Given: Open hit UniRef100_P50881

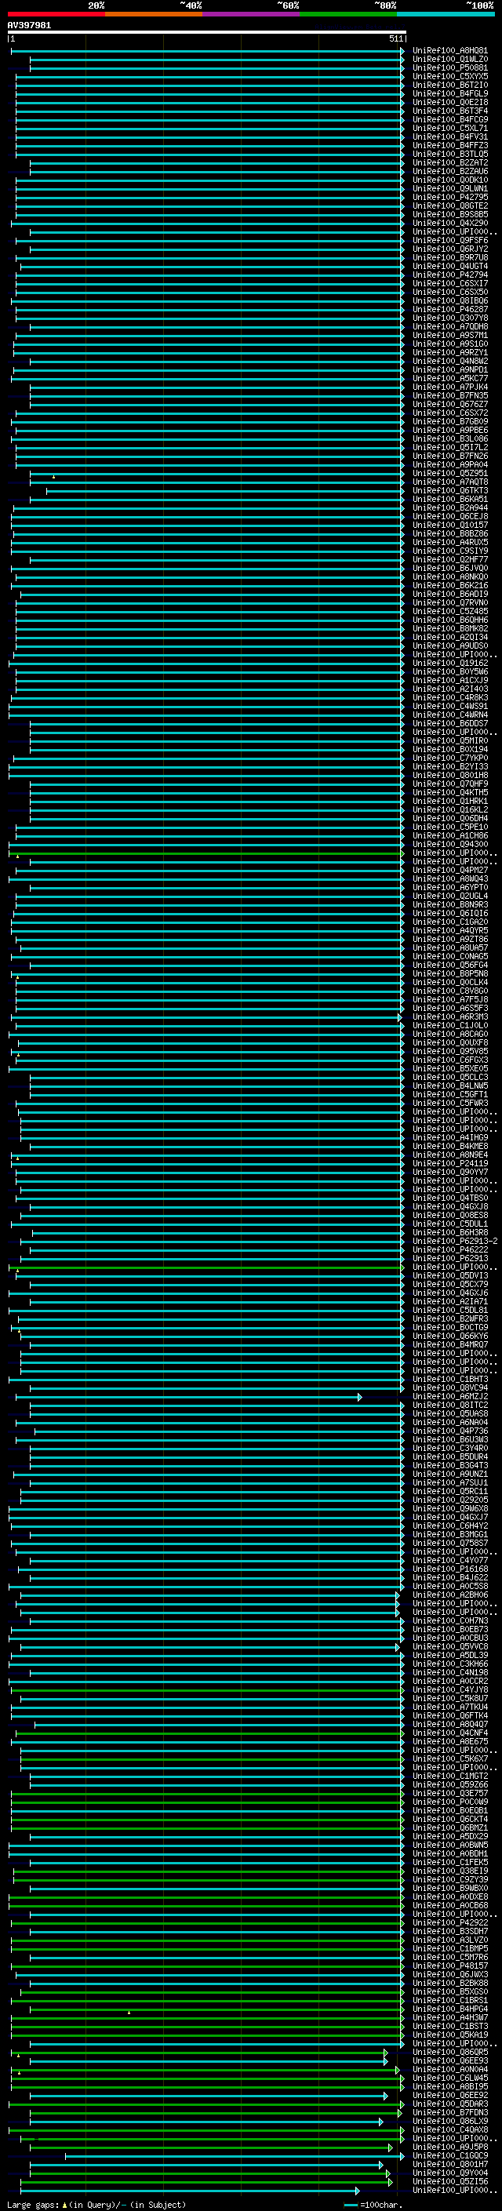Looking at the screenshot, I should pyautogui.click(x=449, y=67).
